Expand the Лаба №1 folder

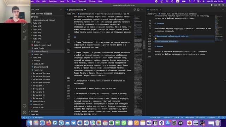coord(37,23)
